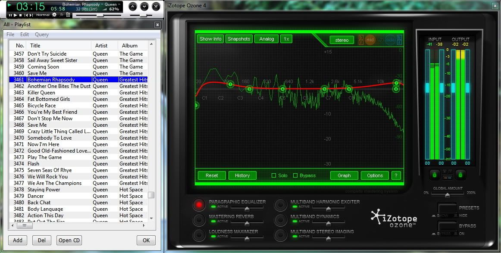This screenshot has height=253, width=501.
Task: Sort playlist by the Album column header
Action: (133, 45)
